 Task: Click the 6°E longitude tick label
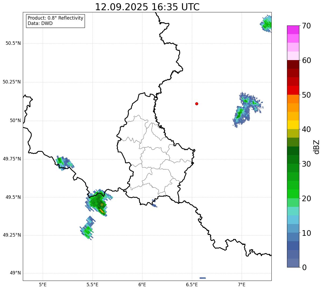pos(142,284)
